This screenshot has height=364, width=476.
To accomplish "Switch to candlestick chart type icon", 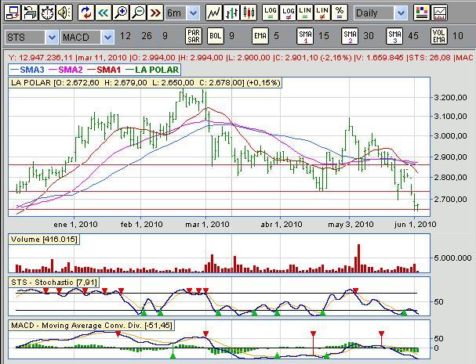I will click(x=249, y=13).
